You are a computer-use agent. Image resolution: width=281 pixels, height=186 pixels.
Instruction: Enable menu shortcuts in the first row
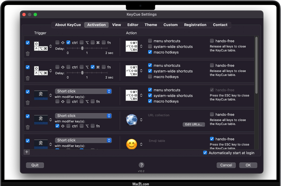pyautogui.click(x=150, y=41)
